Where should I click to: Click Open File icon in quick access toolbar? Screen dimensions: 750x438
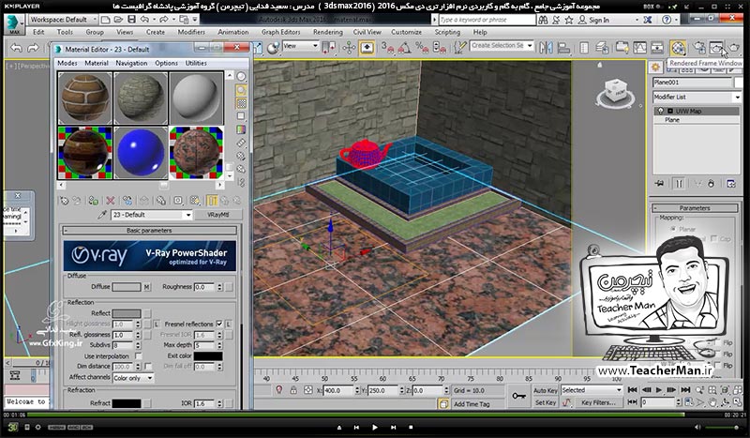point(118,20)
